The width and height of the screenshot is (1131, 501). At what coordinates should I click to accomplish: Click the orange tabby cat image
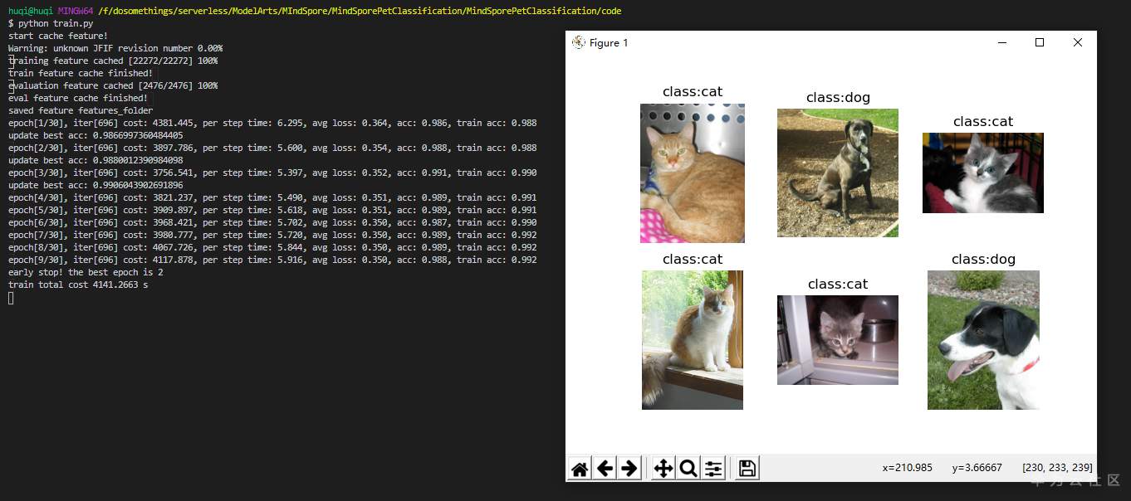click(693, 173)
